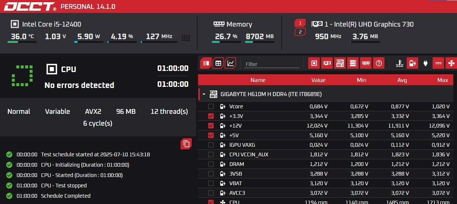Collapse the GIGABYTE H610M H DDR4 sensor group

click(204, 94)
